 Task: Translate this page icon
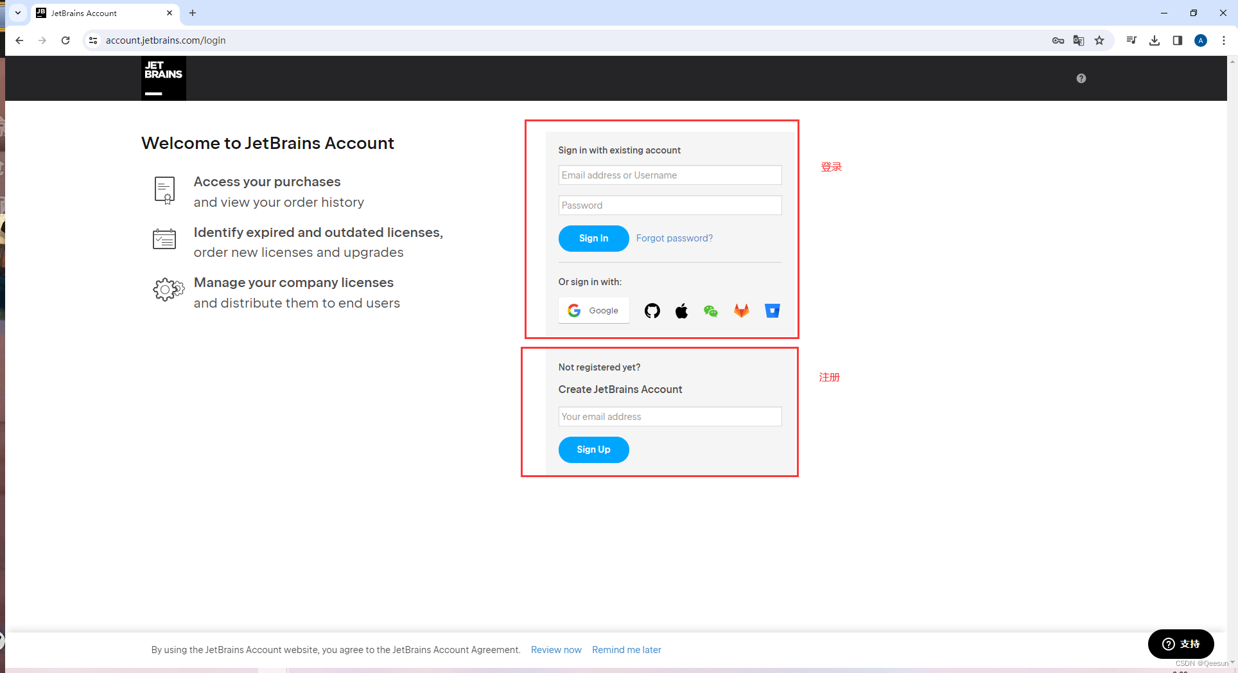point(1079,40)
